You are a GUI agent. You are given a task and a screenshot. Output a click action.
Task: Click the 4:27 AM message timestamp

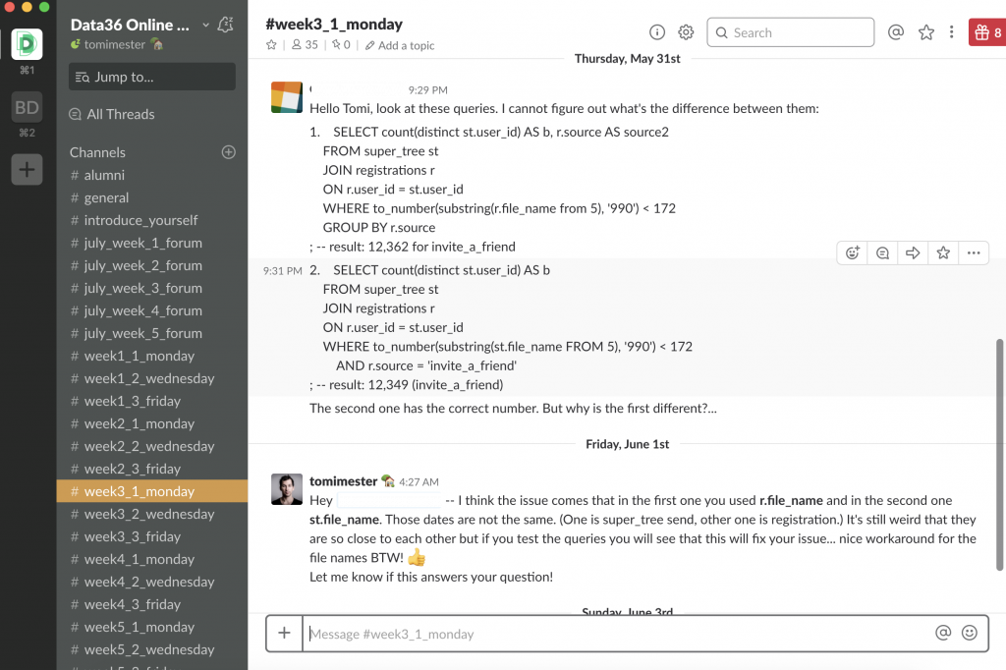click(x=419, y=482)
